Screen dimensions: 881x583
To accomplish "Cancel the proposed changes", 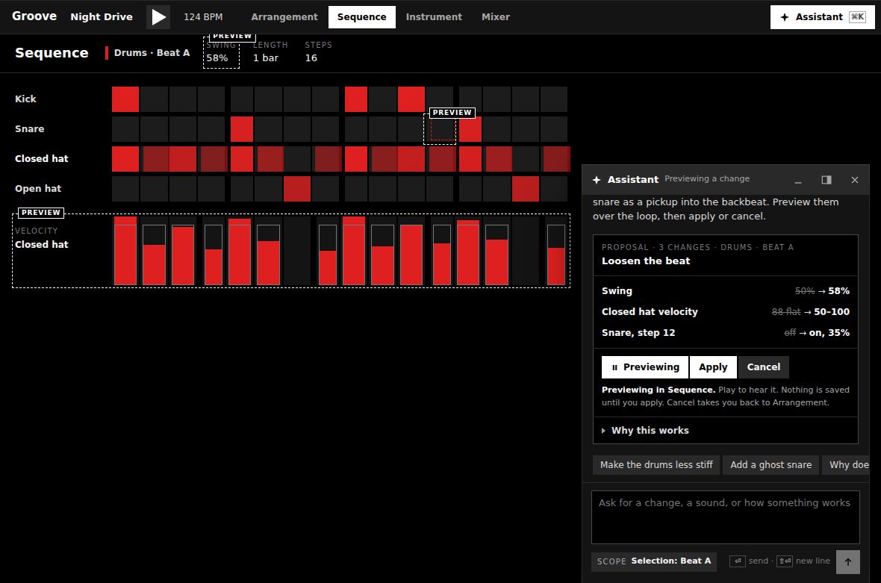I will click(763, 367).
